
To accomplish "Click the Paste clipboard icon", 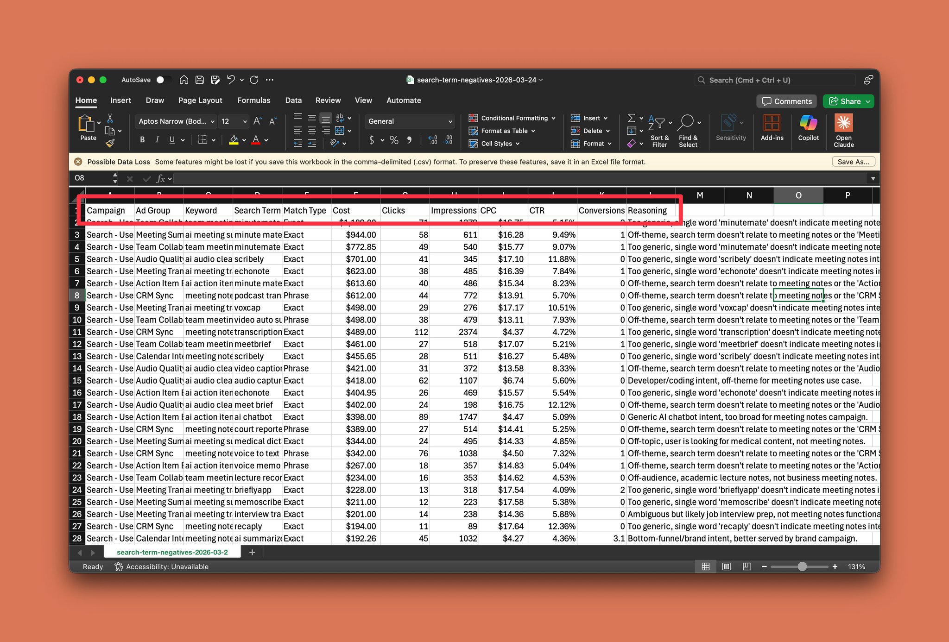I will click(x=86, y=124).
